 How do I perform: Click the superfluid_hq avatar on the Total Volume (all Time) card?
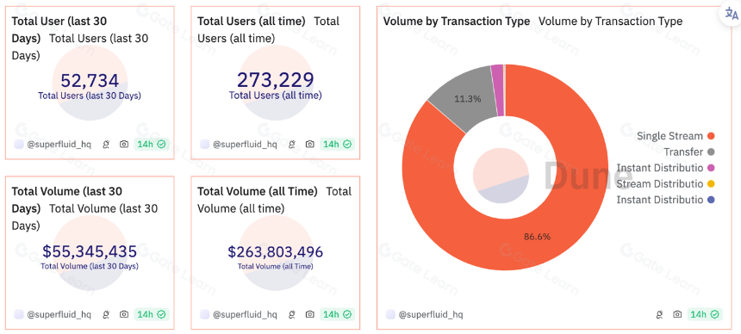click(204, 314)
